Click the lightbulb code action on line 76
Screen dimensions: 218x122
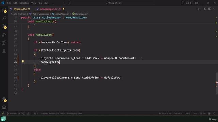click(23, 62)
